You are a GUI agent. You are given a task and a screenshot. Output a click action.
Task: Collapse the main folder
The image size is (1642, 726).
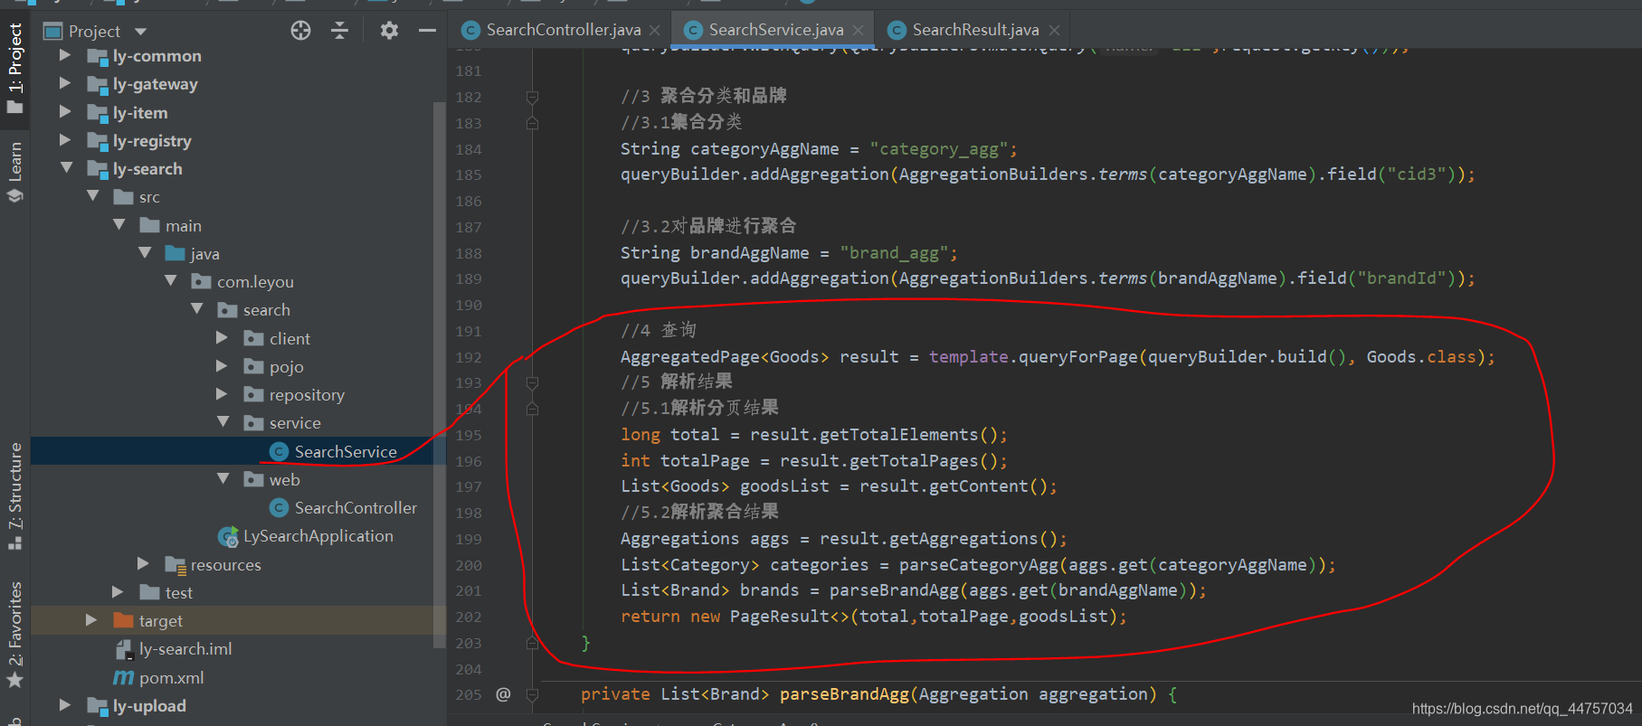click(x=119, y=224)
